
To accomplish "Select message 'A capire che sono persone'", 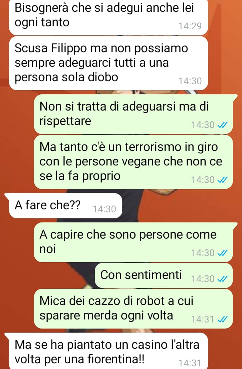I will pos(133,242).
